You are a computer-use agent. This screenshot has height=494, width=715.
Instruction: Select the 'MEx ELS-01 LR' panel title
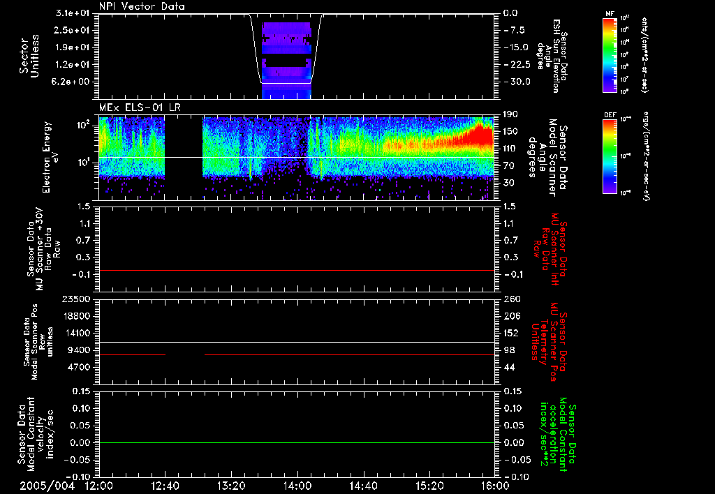(140, 108)
